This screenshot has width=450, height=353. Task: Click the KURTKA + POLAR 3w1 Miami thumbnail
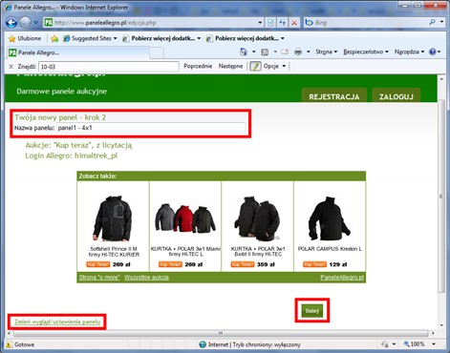[185, 218]
